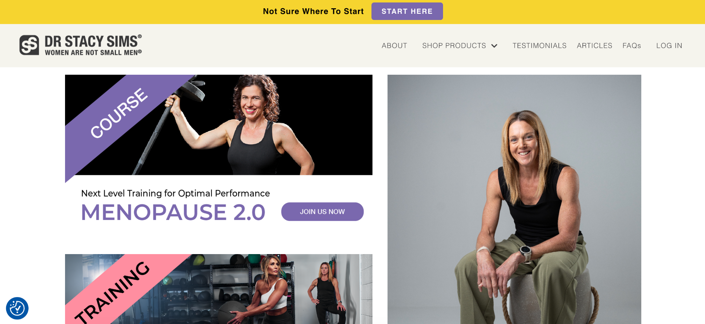Open the cookie consent preferences icon
Screen dimensions: 705x324
coord(17,308)
